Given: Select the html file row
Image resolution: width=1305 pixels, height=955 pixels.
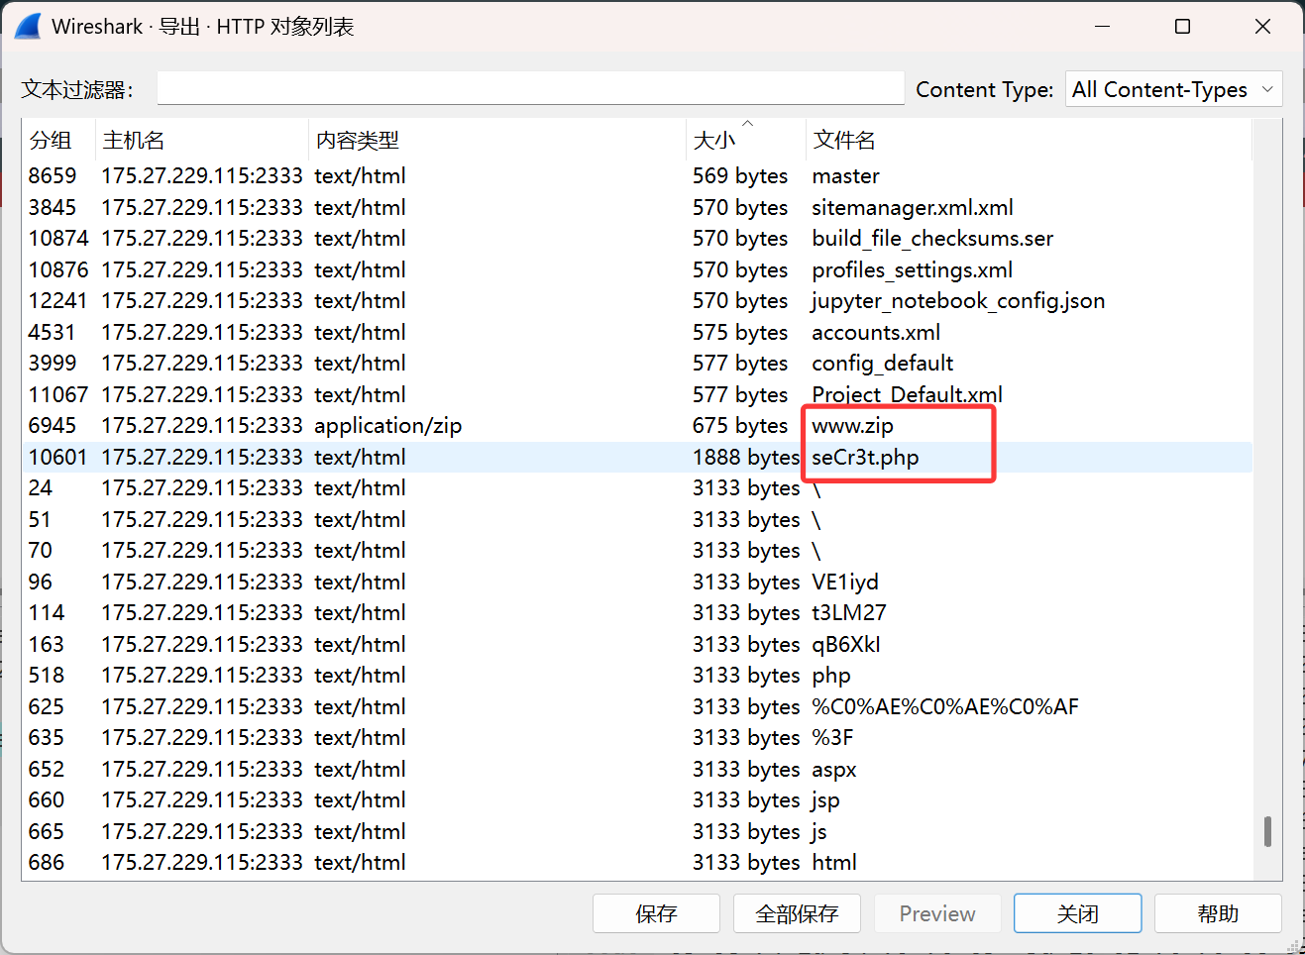Looking at the screenshot, I should tap(637, 863).
